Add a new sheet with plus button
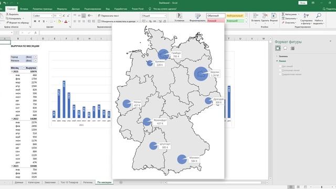 (x=121, y=182)
